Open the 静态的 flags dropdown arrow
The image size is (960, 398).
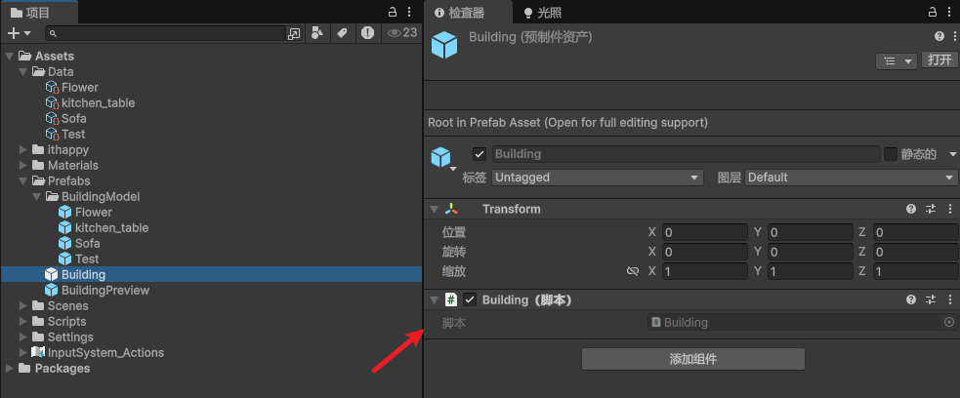(x=952, y=154)
